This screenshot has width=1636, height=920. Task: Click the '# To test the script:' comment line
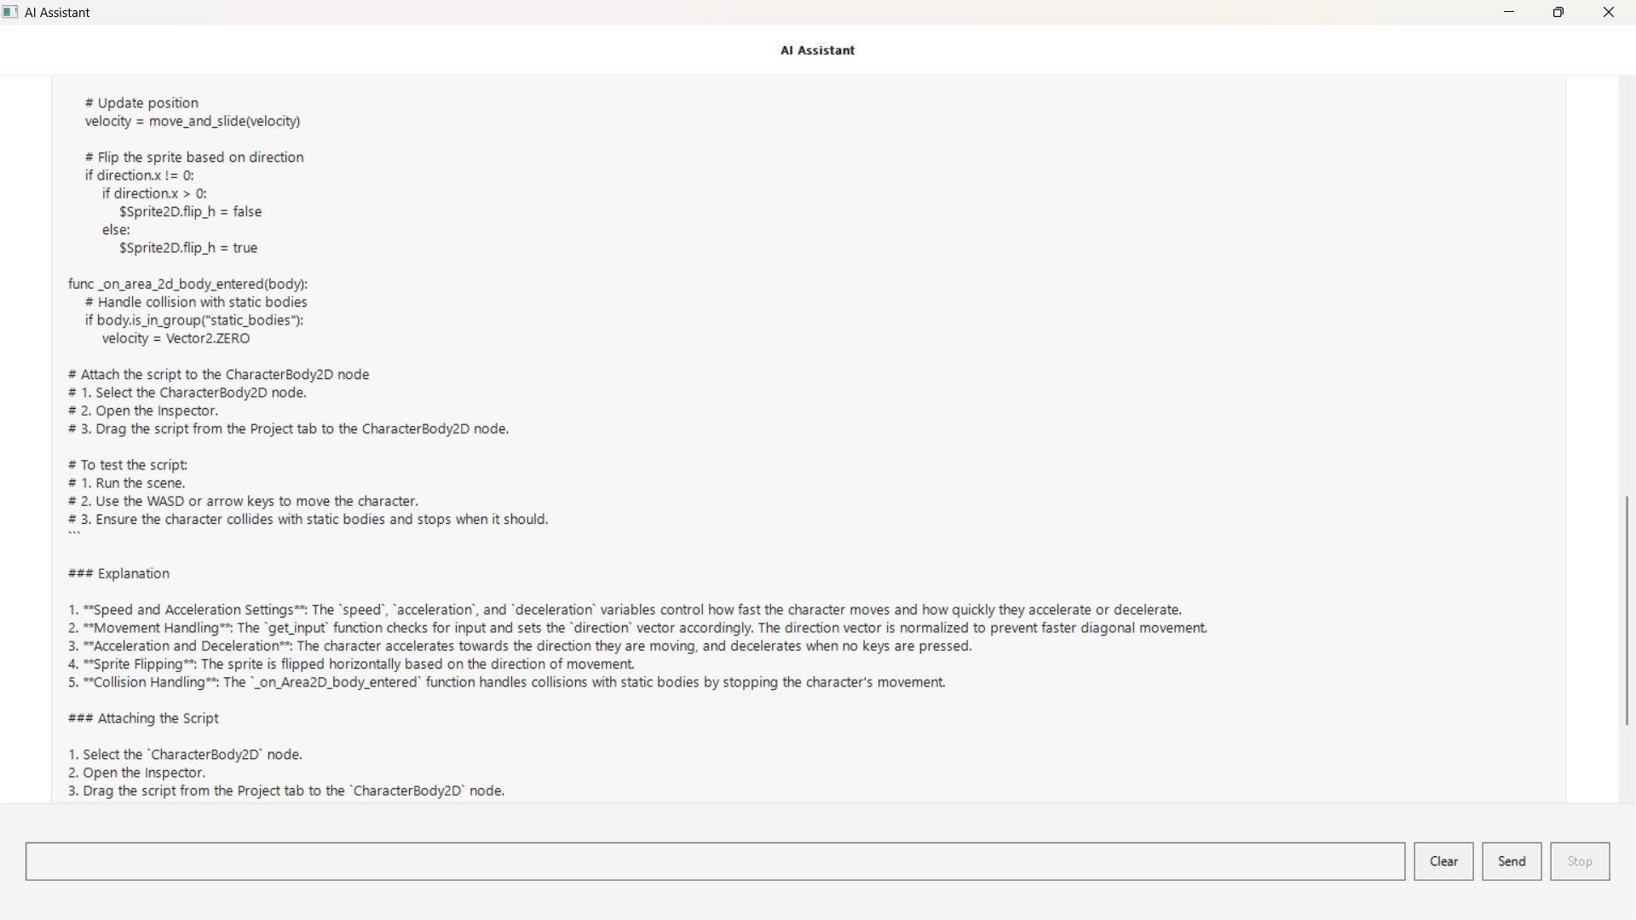pos(127,464)
